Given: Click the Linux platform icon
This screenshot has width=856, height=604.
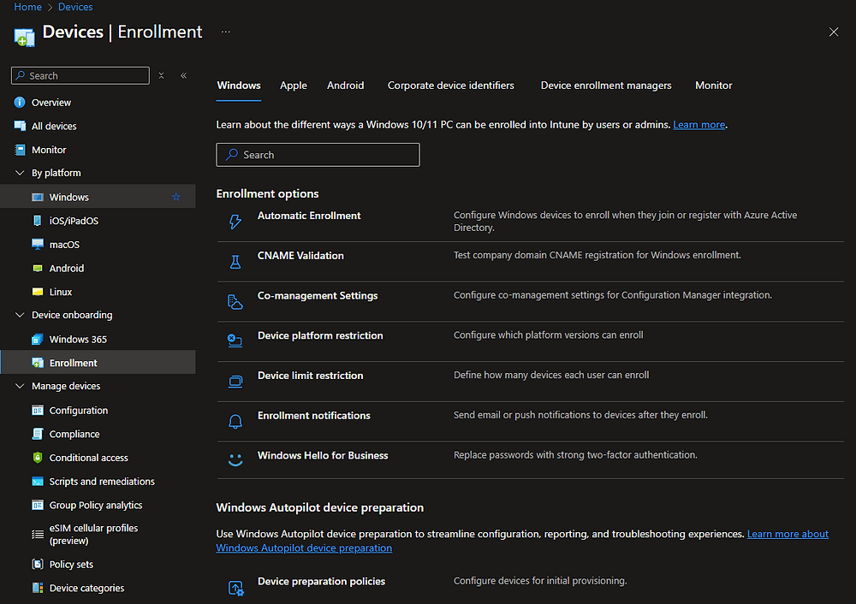Looking at the screenshot, I should pyautogui.click(x=37, y=292).
